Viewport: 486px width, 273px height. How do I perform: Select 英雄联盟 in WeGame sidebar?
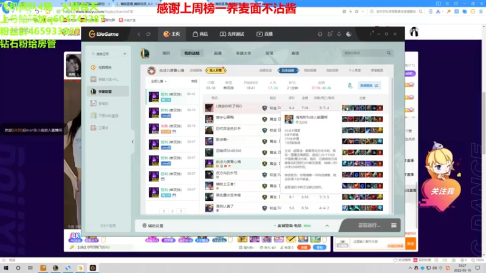click(x=108, y=92)
